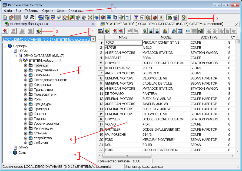Click the VW-PORSCHE cell
This screenshot has width=242, height=171.
point(123,135)
